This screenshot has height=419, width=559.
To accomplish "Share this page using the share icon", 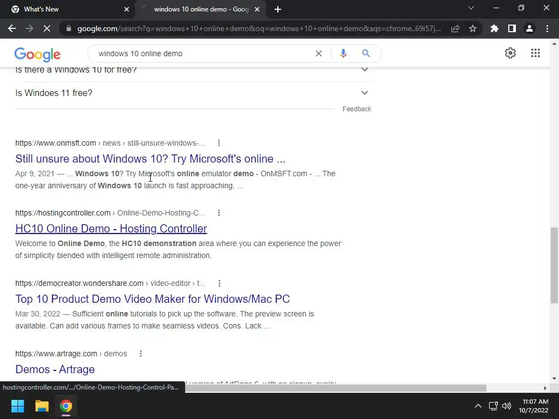I will (455, 28).
